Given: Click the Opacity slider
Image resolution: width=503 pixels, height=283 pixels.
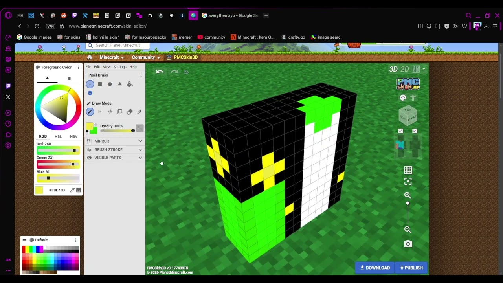Looking at the screenshot, I should click(117, 131).
